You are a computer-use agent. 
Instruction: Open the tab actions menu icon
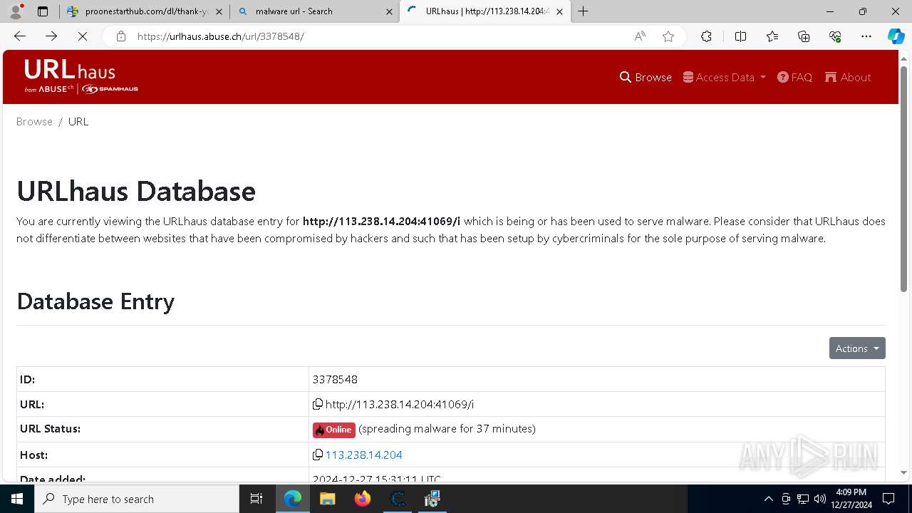tap(43, 11)
